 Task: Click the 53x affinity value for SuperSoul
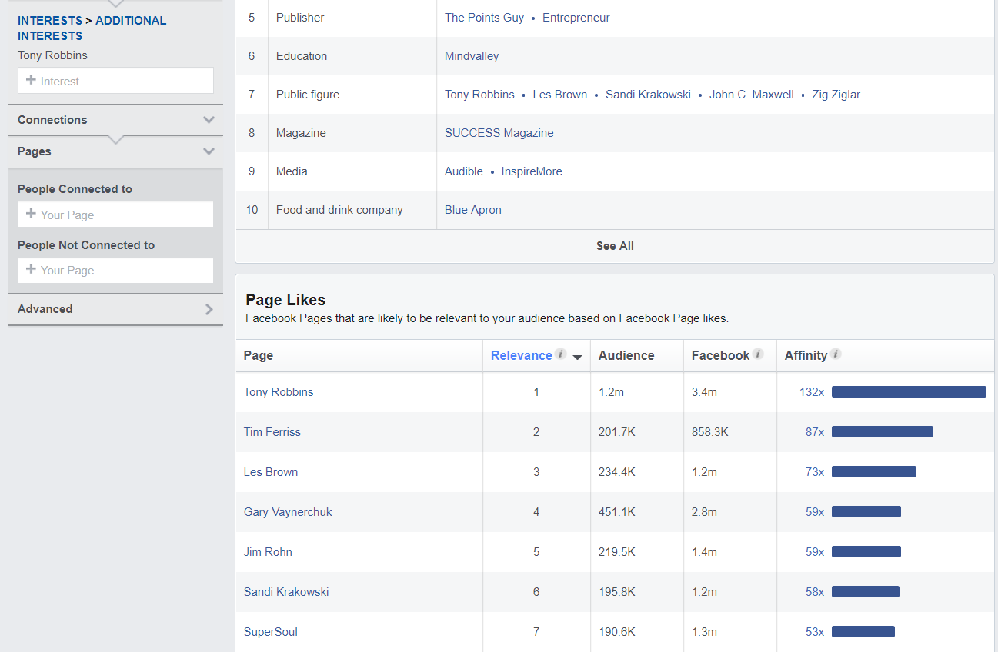tap(815, 632)
